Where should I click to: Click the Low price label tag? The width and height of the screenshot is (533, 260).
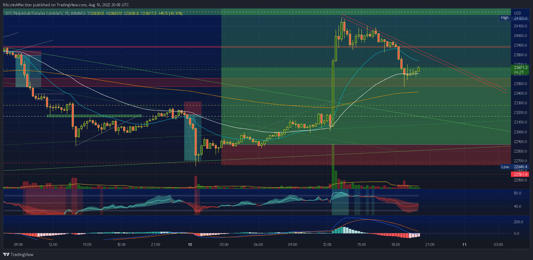[x=505, y=167]
